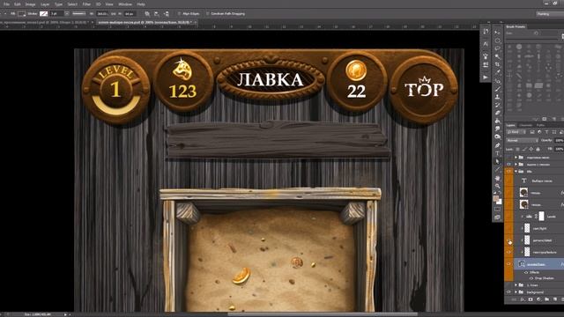Select the Eraser tool
Viewport: 564px width, 317px height.
tap(498, 113)
